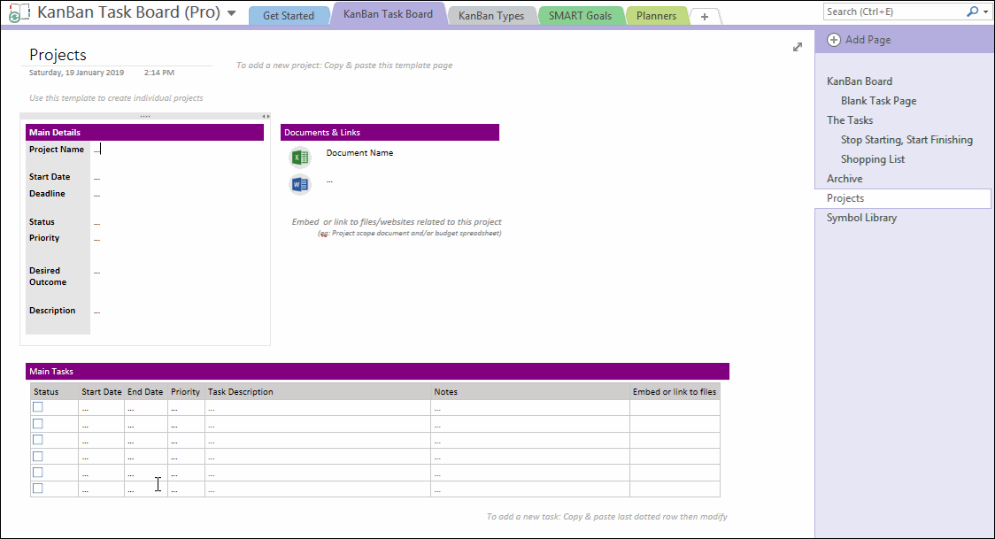Open Stop Starting, Start Finishing page
The height and width of the screenshot is (539, 995).
tap(906, 140)
